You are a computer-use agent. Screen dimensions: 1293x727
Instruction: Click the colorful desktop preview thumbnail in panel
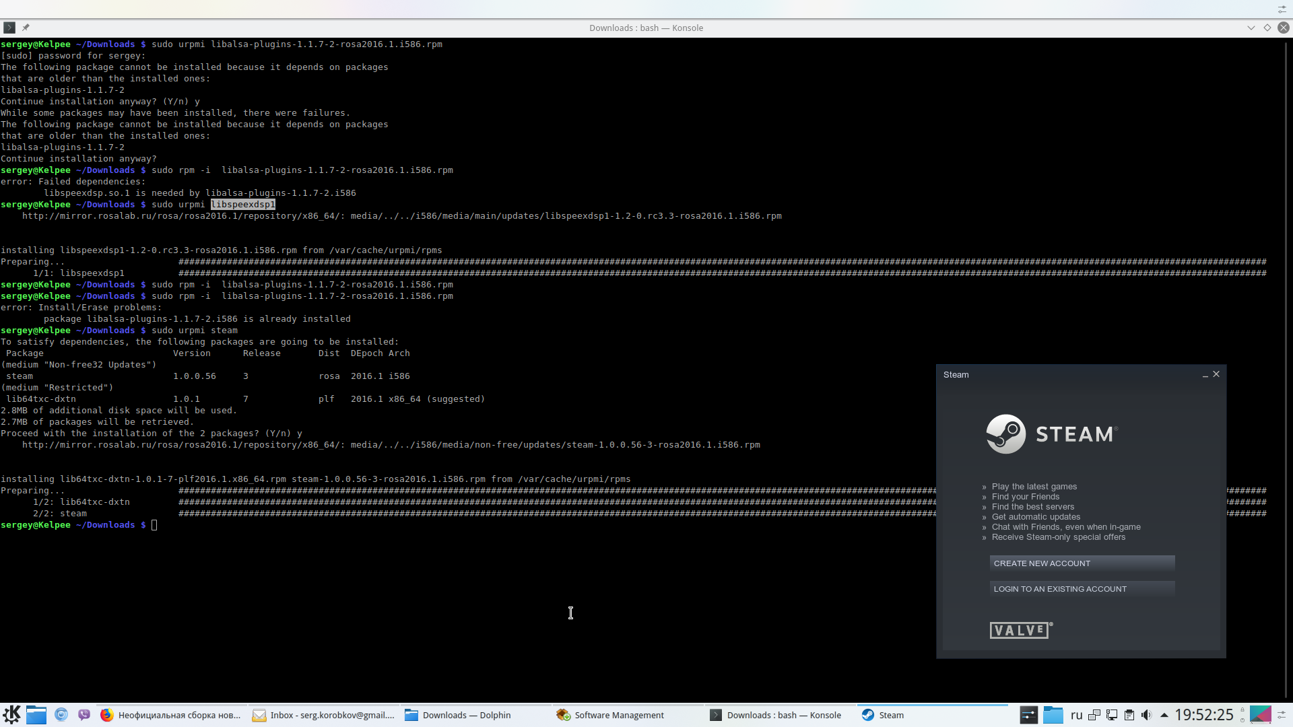tap(1260, 715)
